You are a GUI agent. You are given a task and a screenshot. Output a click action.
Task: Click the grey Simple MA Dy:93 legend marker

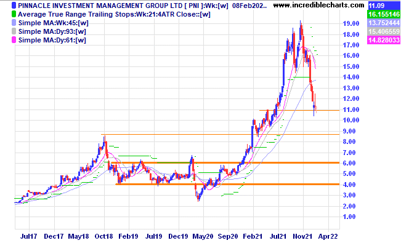click(14, 31)
